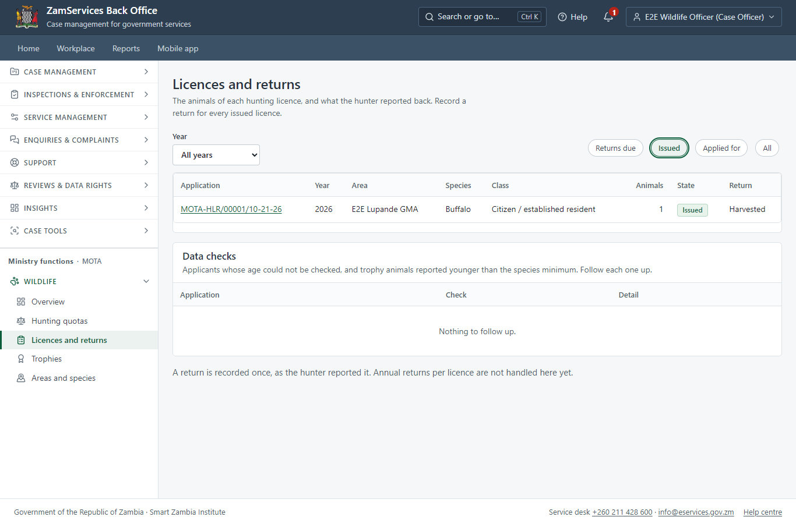Select the All filter pill
Viewport: 796px width, 524px height.
tap(767, 148)
